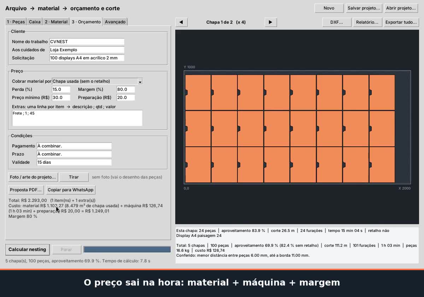Run 'Calcular nesting'
Screen dimensions: 424x297
pos(27,250)
